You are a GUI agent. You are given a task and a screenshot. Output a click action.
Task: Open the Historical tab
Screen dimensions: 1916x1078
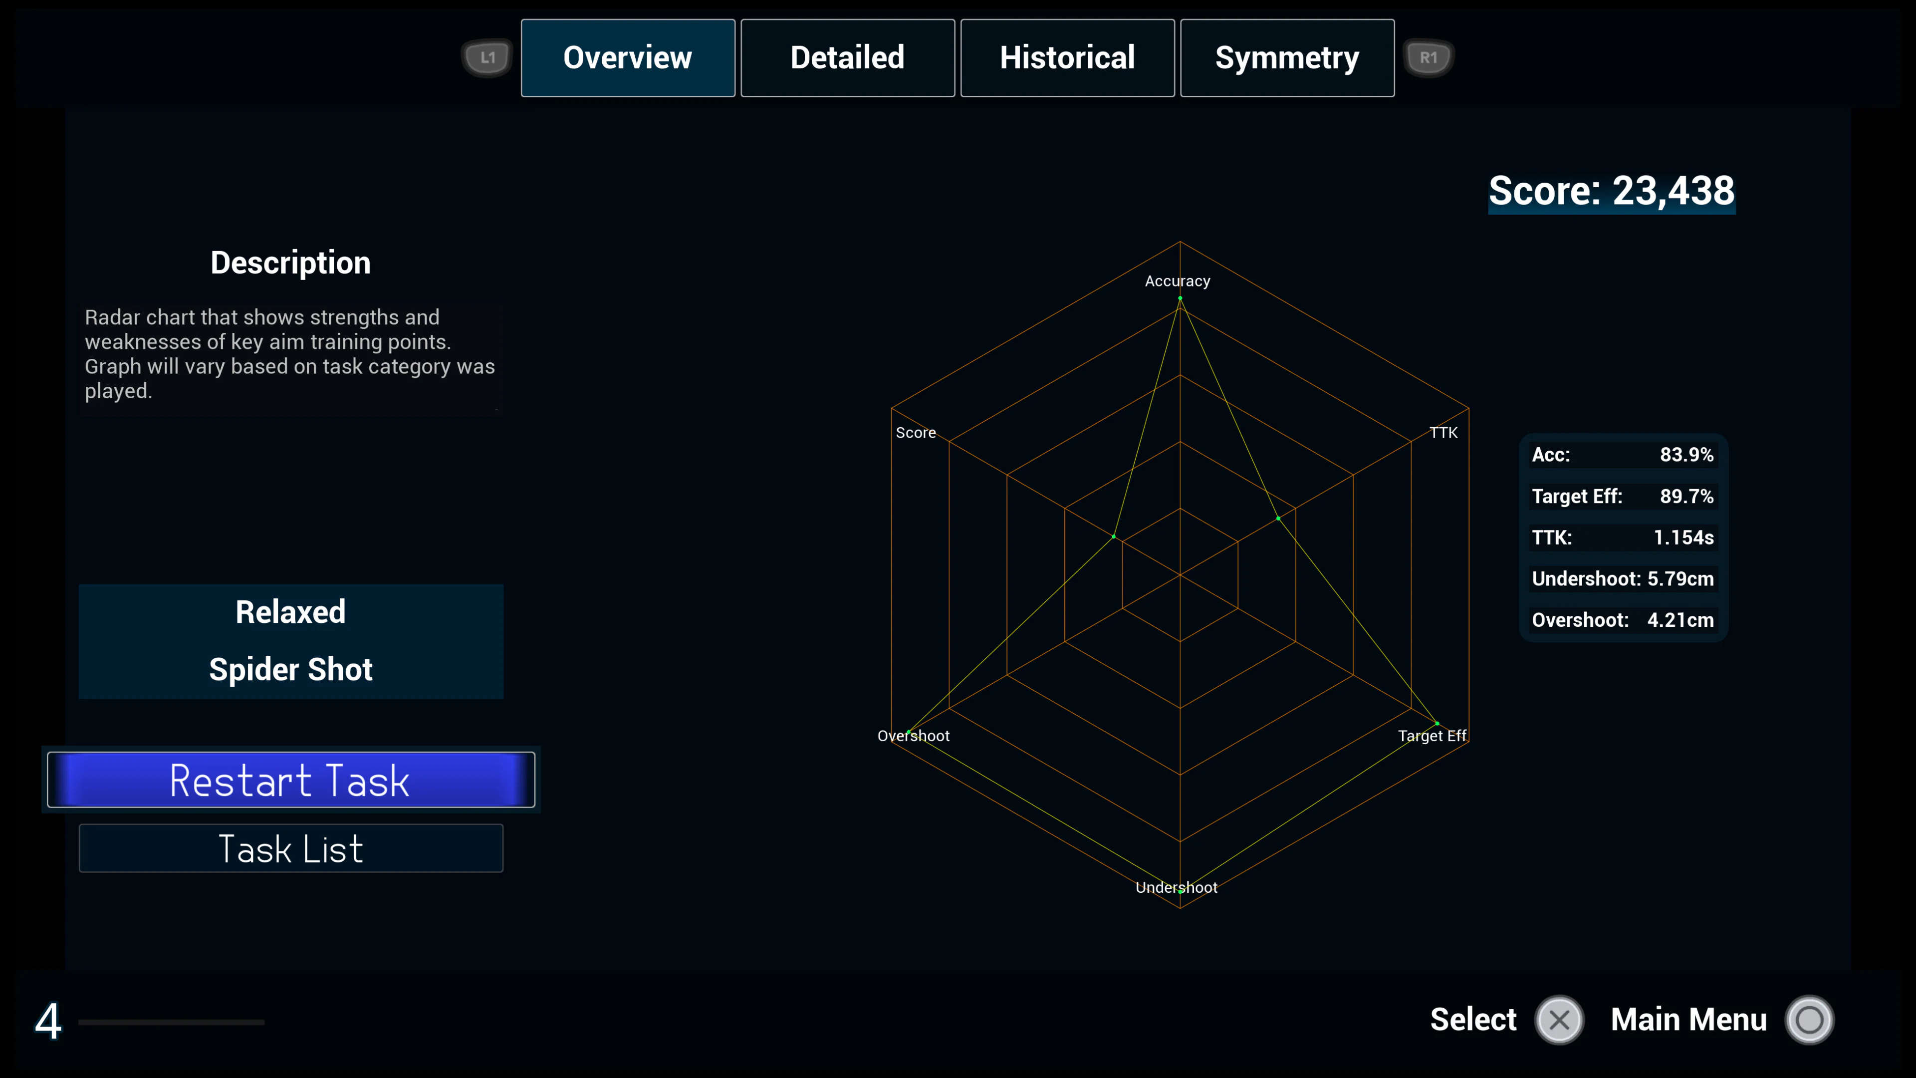(x=1067, y=57)
